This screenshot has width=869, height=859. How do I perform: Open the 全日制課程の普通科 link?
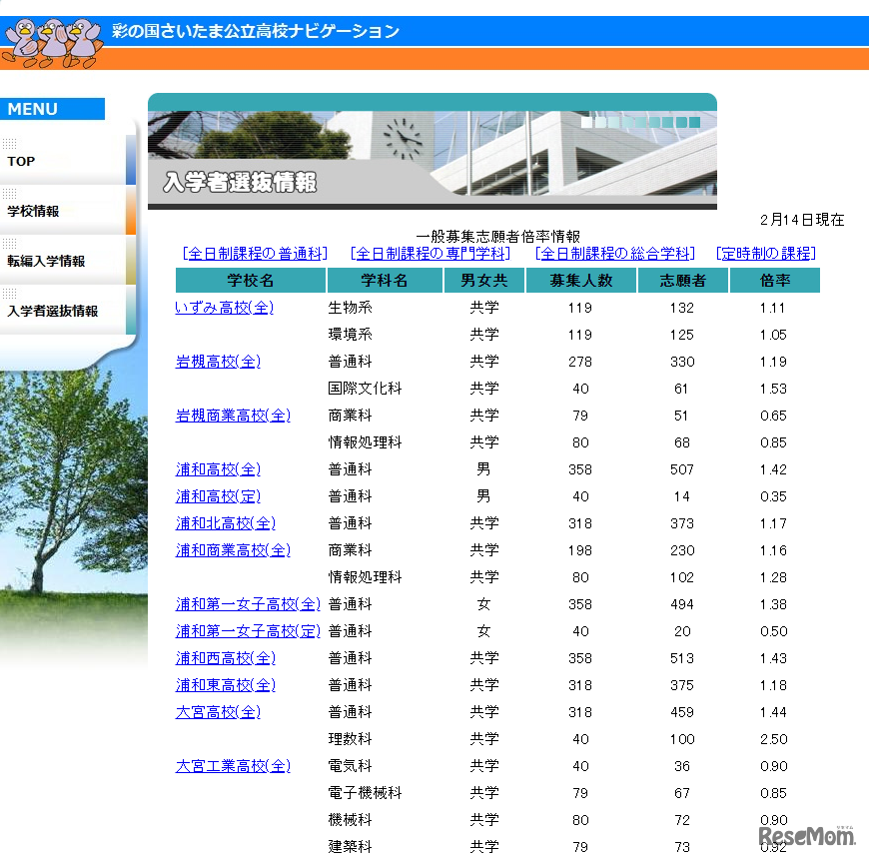coord(255,253)
